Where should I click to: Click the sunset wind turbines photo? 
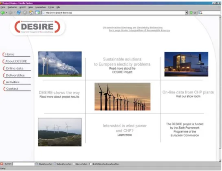click(x=123, y=97)
